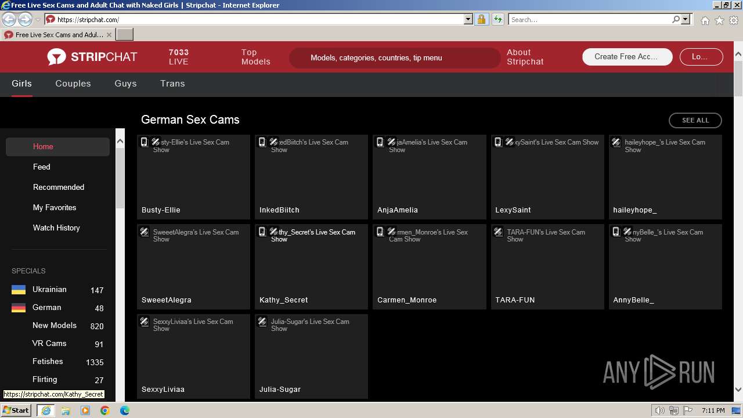Click the Create Free Account button

pos(627,57)
